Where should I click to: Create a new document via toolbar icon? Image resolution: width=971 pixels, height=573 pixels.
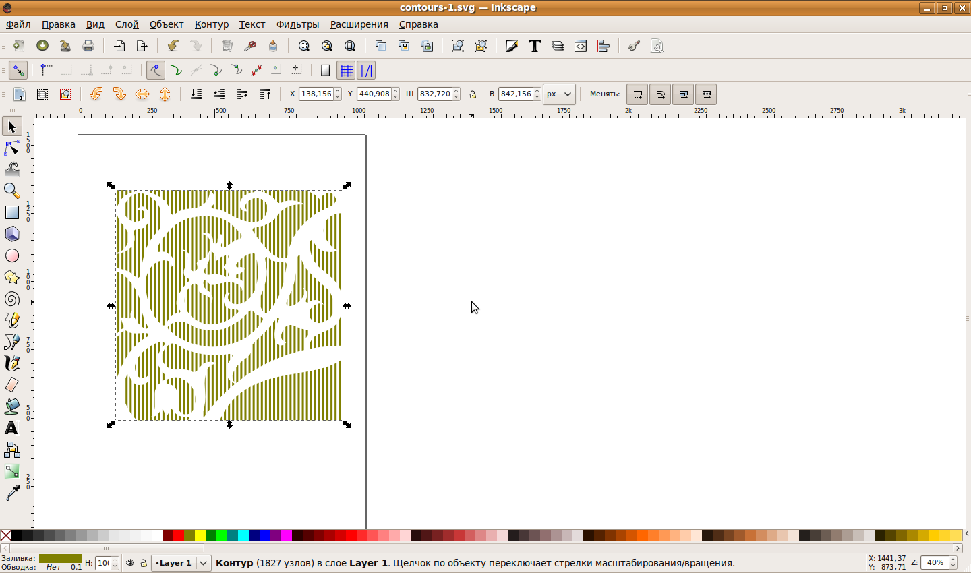[19, 46]
